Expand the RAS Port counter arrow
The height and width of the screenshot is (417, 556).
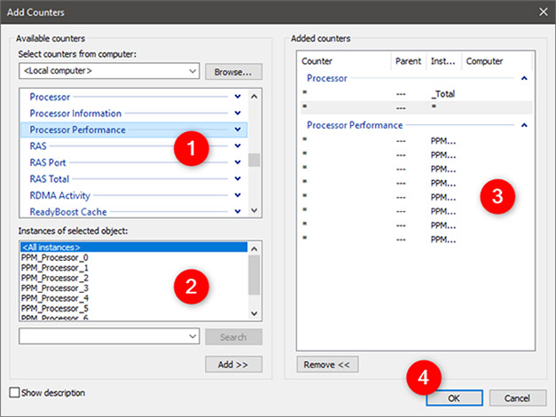tap(237, 162)
